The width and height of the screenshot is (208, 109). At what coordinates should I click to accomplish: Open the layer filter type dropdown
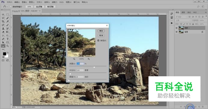pos(181,17)
